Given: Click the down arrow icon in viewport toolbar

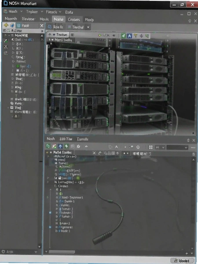Looking at the screenshot, I should tap(141, 36).
